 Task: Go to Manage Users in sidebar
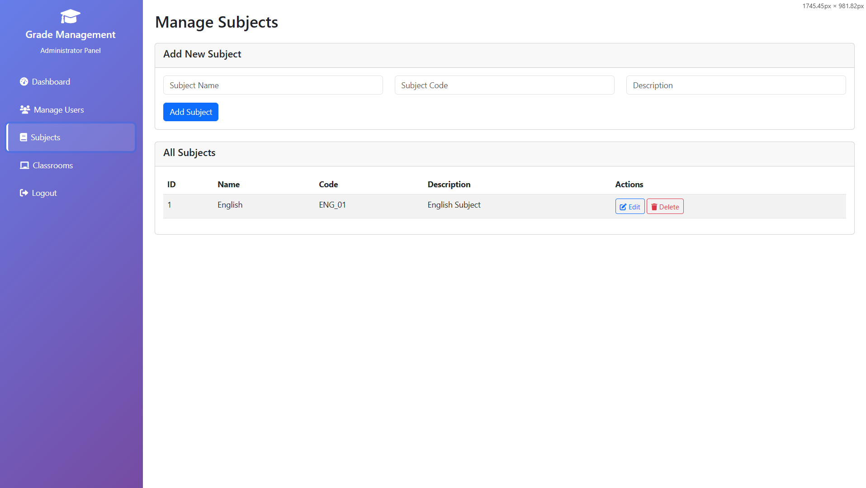tap(59, 110)
